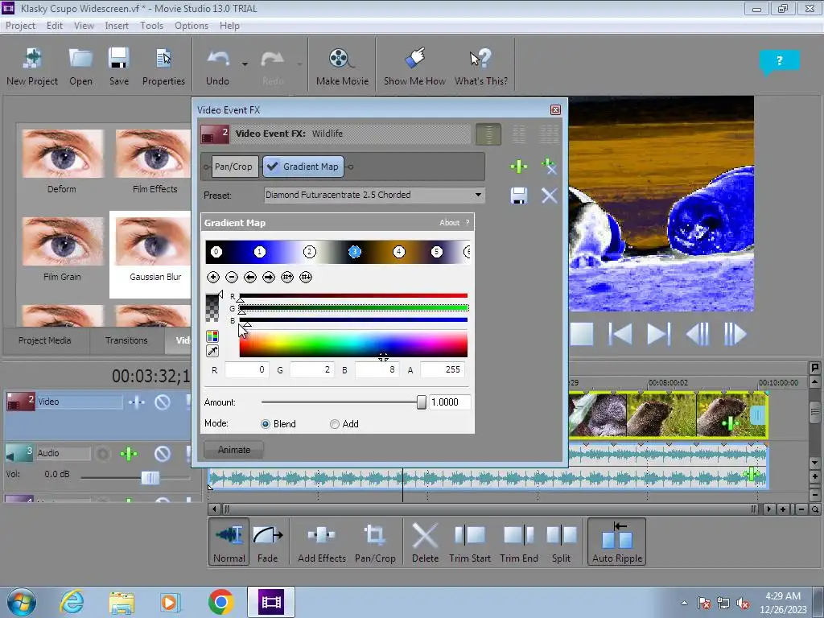
Task: Go to start of the preview
Action: pyautogui.click(x=620, y=334)
